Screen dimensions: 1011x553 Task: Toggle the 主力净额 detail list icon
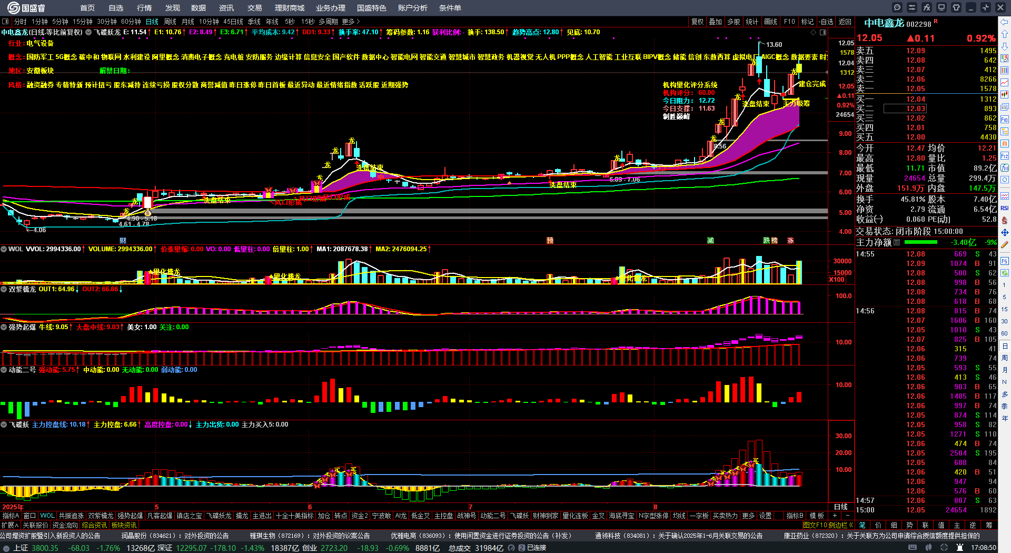tap(897, 242)
